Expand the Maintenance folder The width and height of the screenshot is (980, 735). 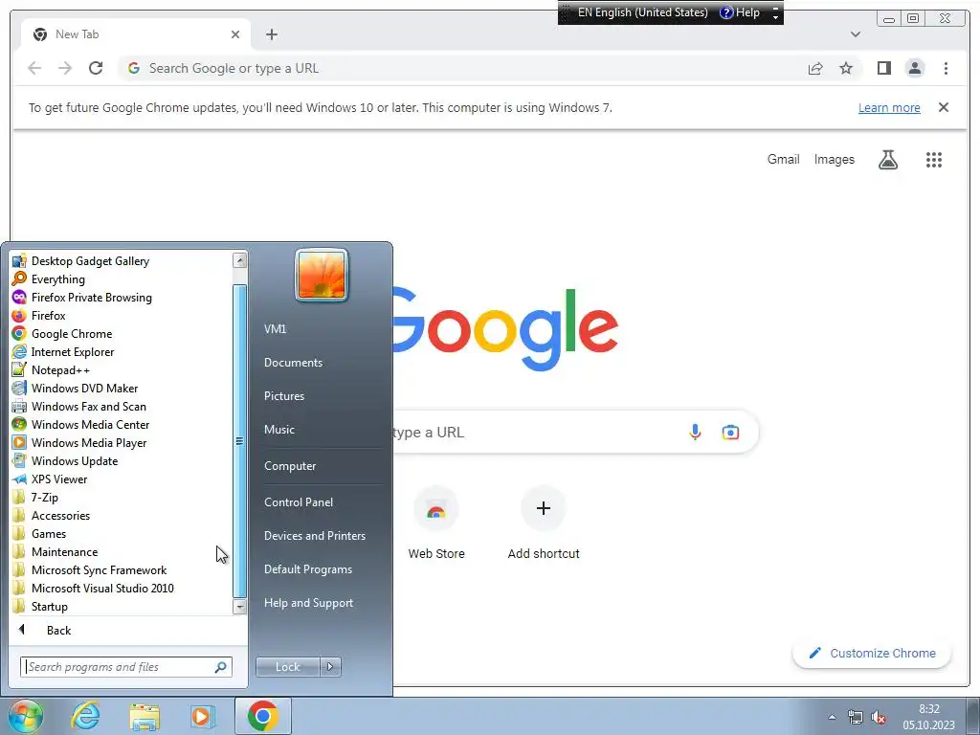tap(64, 552)
